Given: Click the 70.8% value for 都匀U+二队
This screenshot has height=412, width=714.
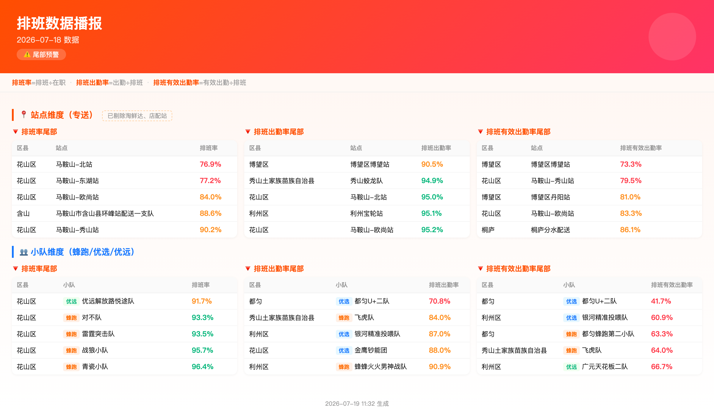Looking at the screenshot, I should (x=439, y=301).
